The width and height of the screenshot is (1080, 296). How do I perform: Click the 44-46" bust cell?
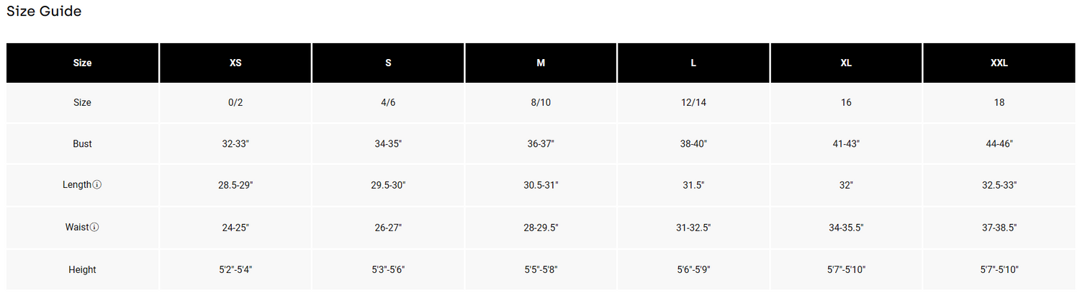tap(999, 144)
